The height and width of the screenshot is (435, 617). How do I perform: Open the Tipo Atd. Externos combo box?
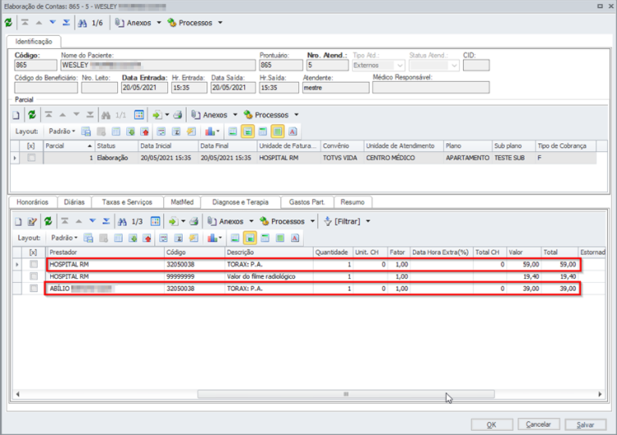(x=379, y=65)
